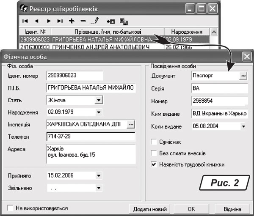
Task: Expand the Народження date picker
Action: pos(99,112)
